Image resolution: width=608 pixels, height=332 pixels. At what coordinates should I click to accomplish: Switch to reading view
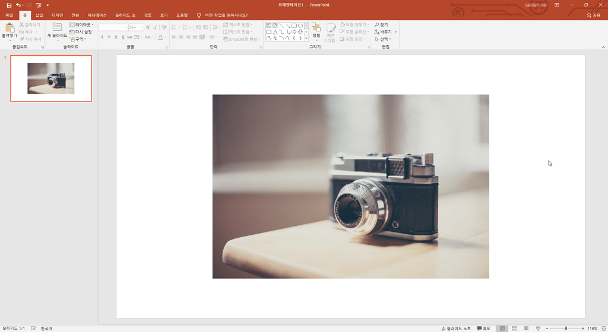coord(526,328)
